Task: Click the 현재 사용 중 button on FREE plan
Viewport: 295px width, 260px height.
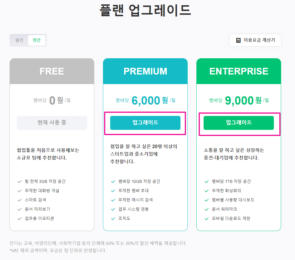Action: (52, 123)
